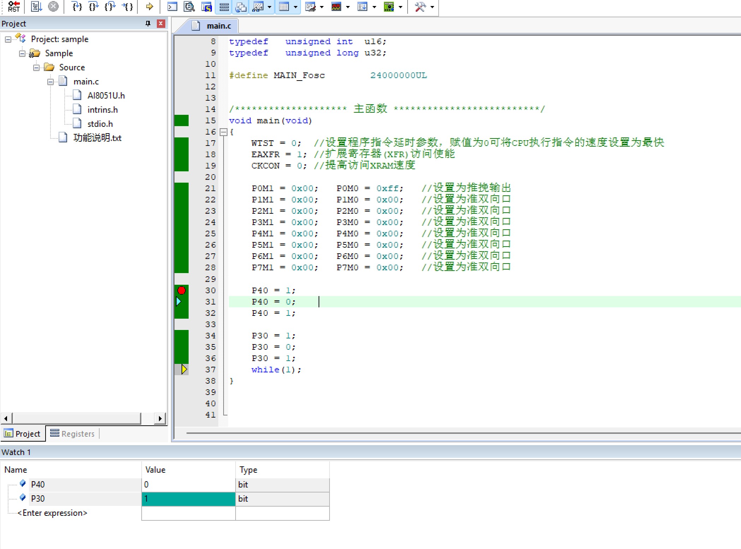741x549 pixels.
Task: Collapse the main function code fold at line 16
Action: (223, 132)
